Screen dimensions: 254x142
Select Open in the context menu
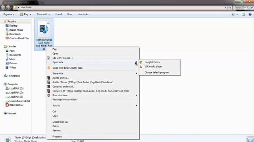92,54
